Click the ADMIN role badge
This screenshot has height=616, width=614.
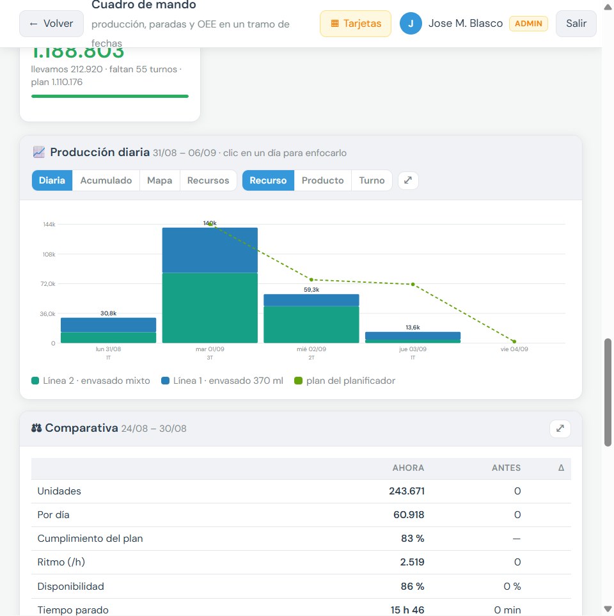pyautogui.click(x=528, y=24)
